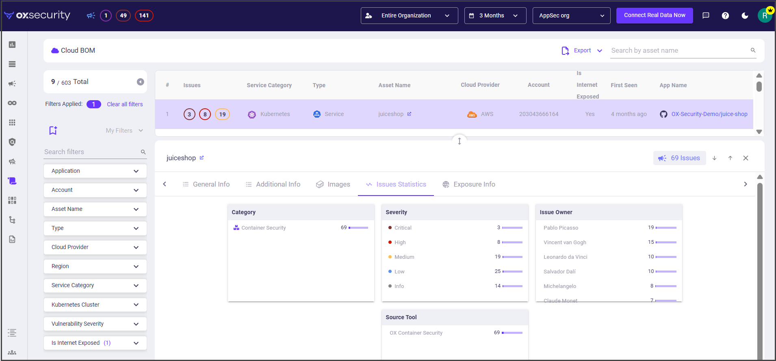Toggle dark mode moon icon

(x=745, y=16)
